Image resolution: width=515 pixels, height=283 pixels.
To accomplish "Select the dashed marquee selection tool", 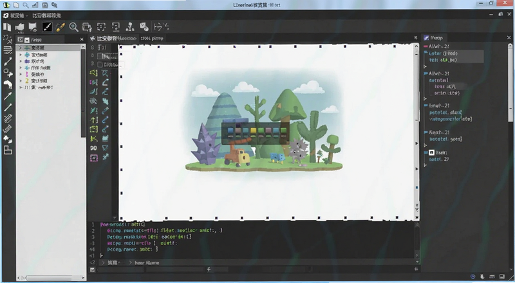I will click(x=101, y=27).
